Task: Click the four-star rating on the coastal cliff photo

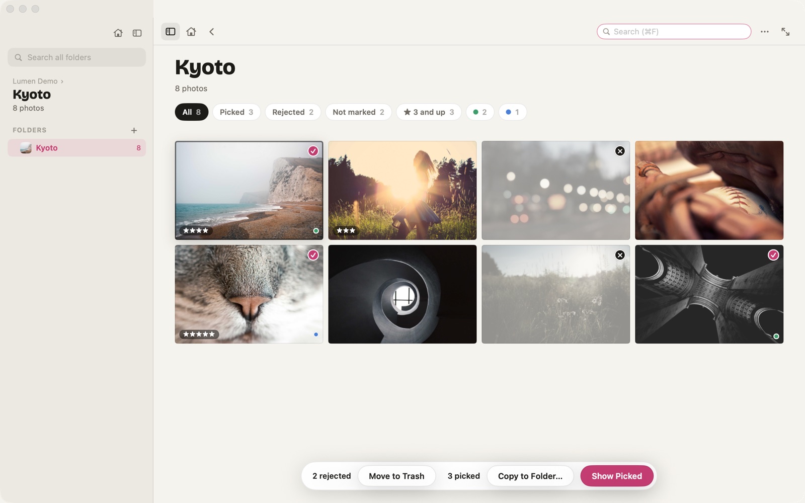Action: pyautogui.click(x=196, y=230)
